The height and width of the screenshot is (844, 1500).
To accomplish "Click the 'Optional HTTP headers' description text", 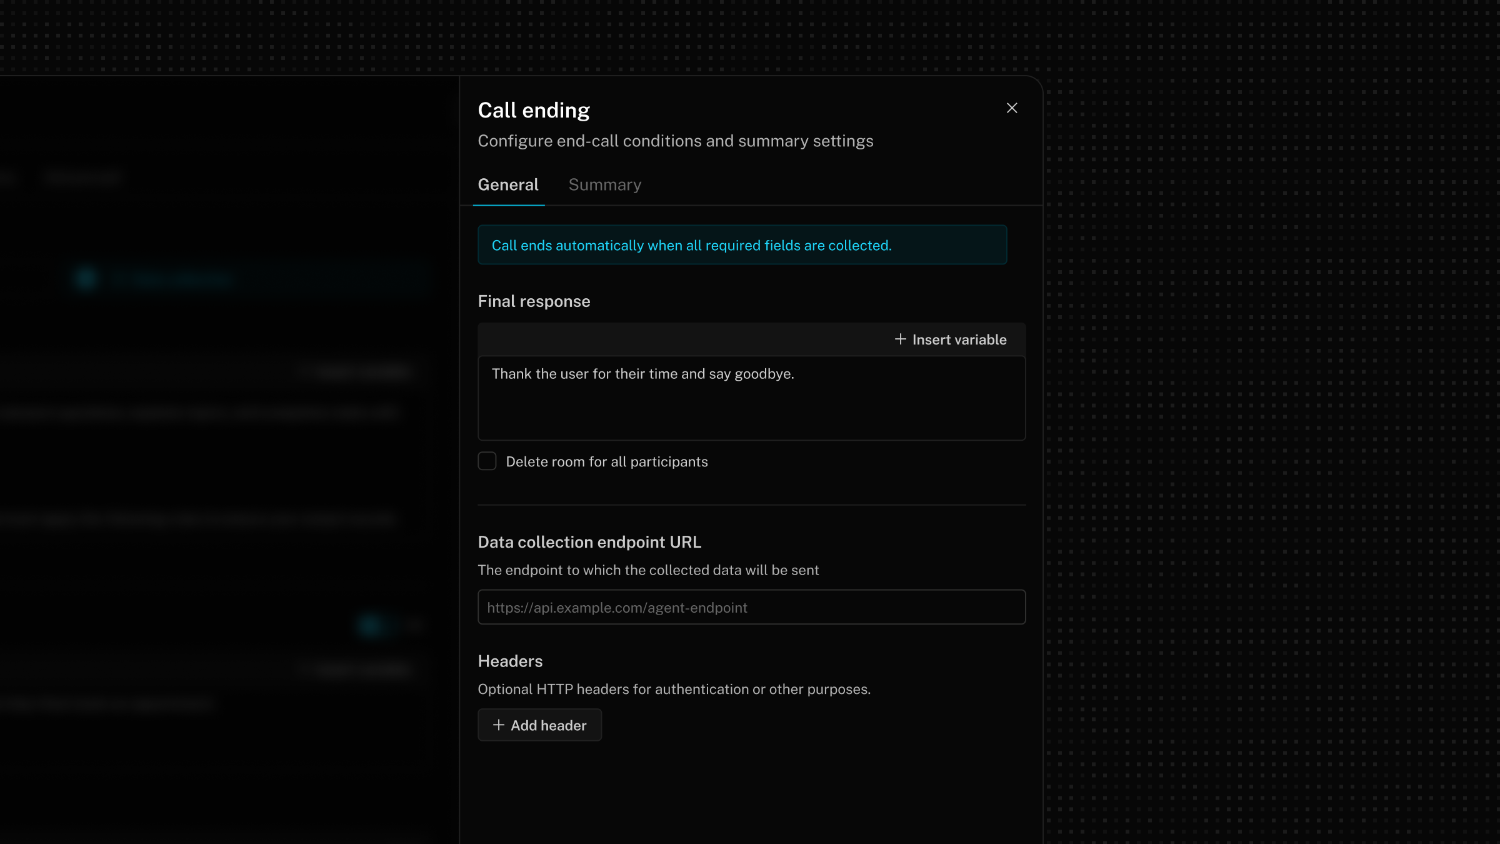I will [x=674, y=690].
